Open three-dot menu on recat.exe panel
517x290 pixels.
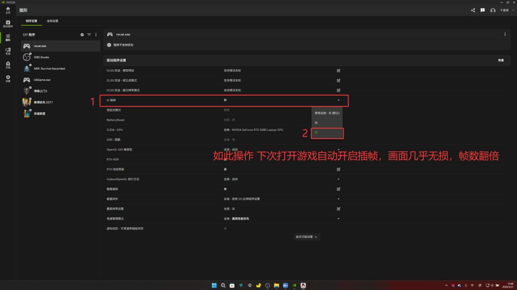pyautogui.click(x=505, y=34)
